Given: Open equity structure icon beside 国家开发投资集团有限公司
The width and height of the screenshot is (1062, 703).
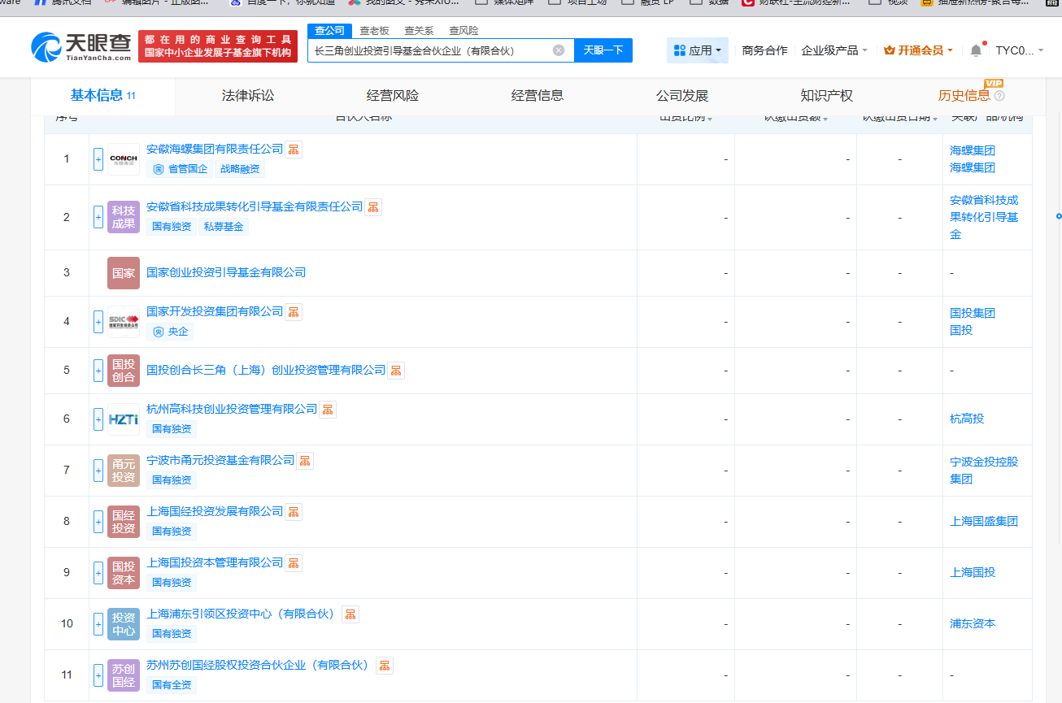Looking at the screenshot, I should (x=294, y=311).
